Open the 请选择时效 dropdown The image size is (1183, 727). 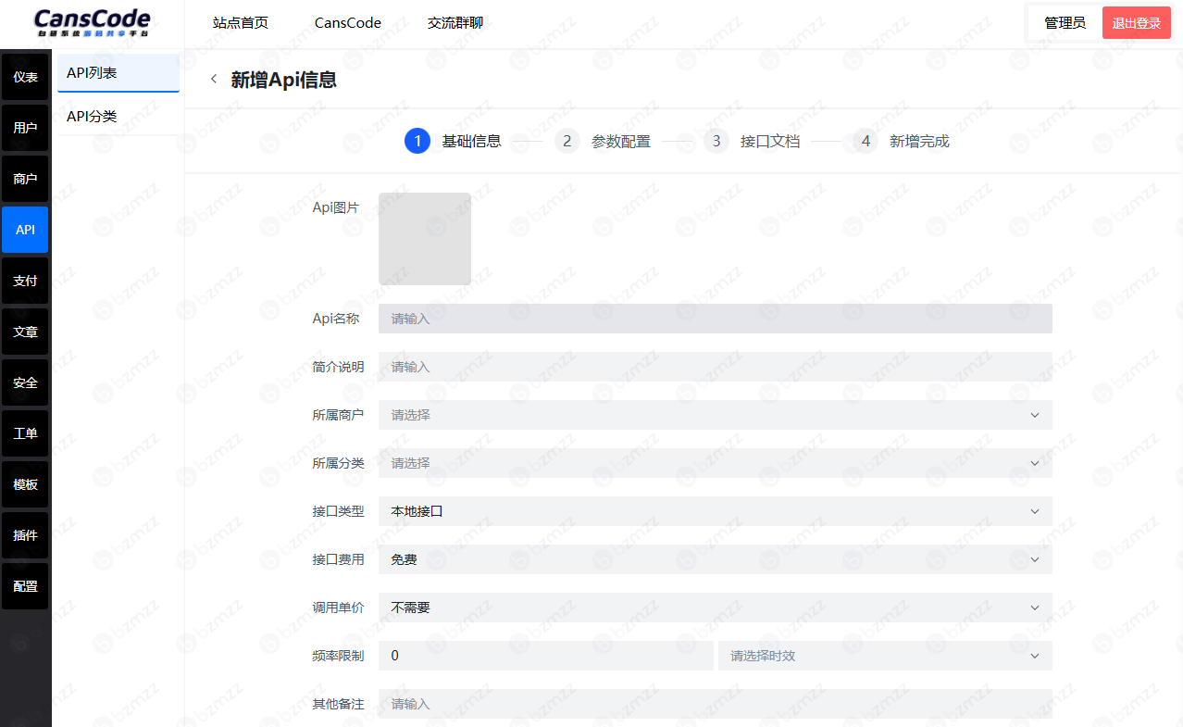[x=885, y=656]
